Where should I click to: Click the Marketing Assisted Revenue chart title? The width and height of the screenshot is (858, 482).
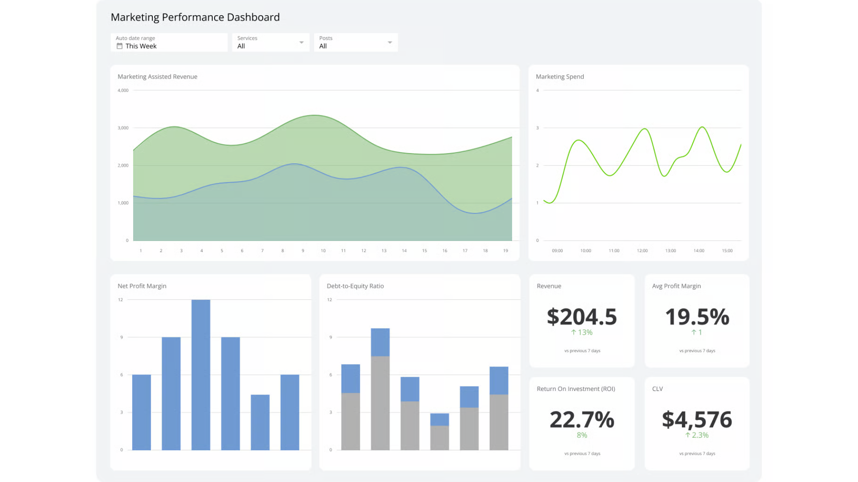(x=157, y=76)
